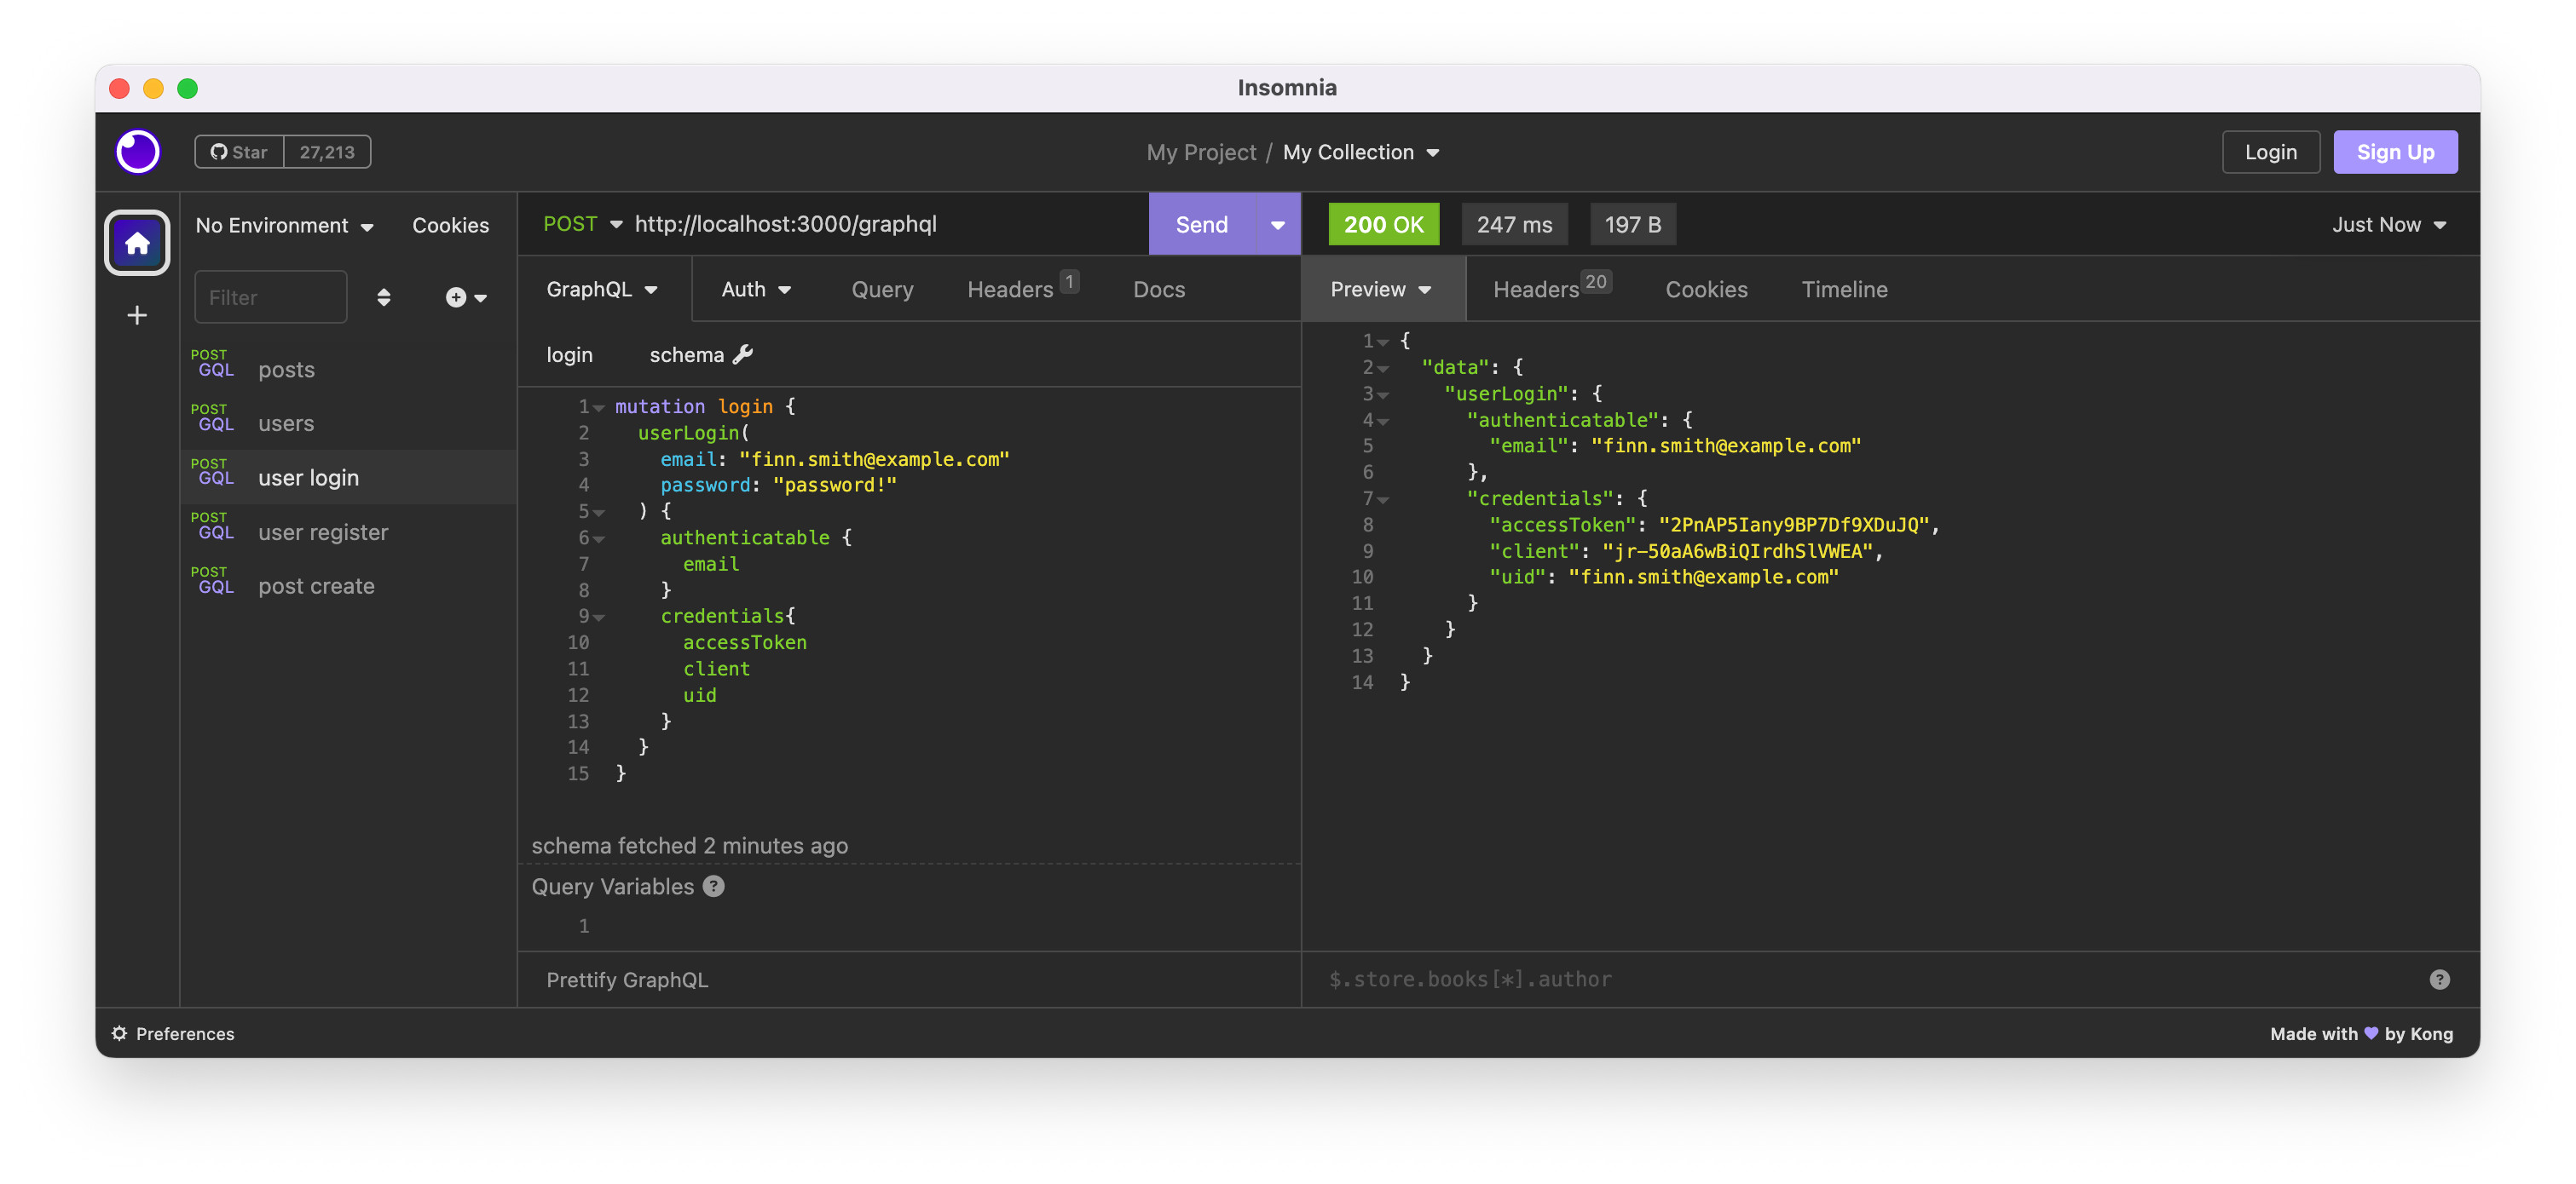Collapse the authenticatable block at line 6
Image resolution: width=2576 pixels, height=1184 pixels.
click(599, 538)
